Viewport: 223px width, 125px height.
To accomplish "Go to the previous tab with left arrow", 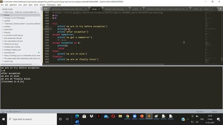I will (x=45, y=9).
